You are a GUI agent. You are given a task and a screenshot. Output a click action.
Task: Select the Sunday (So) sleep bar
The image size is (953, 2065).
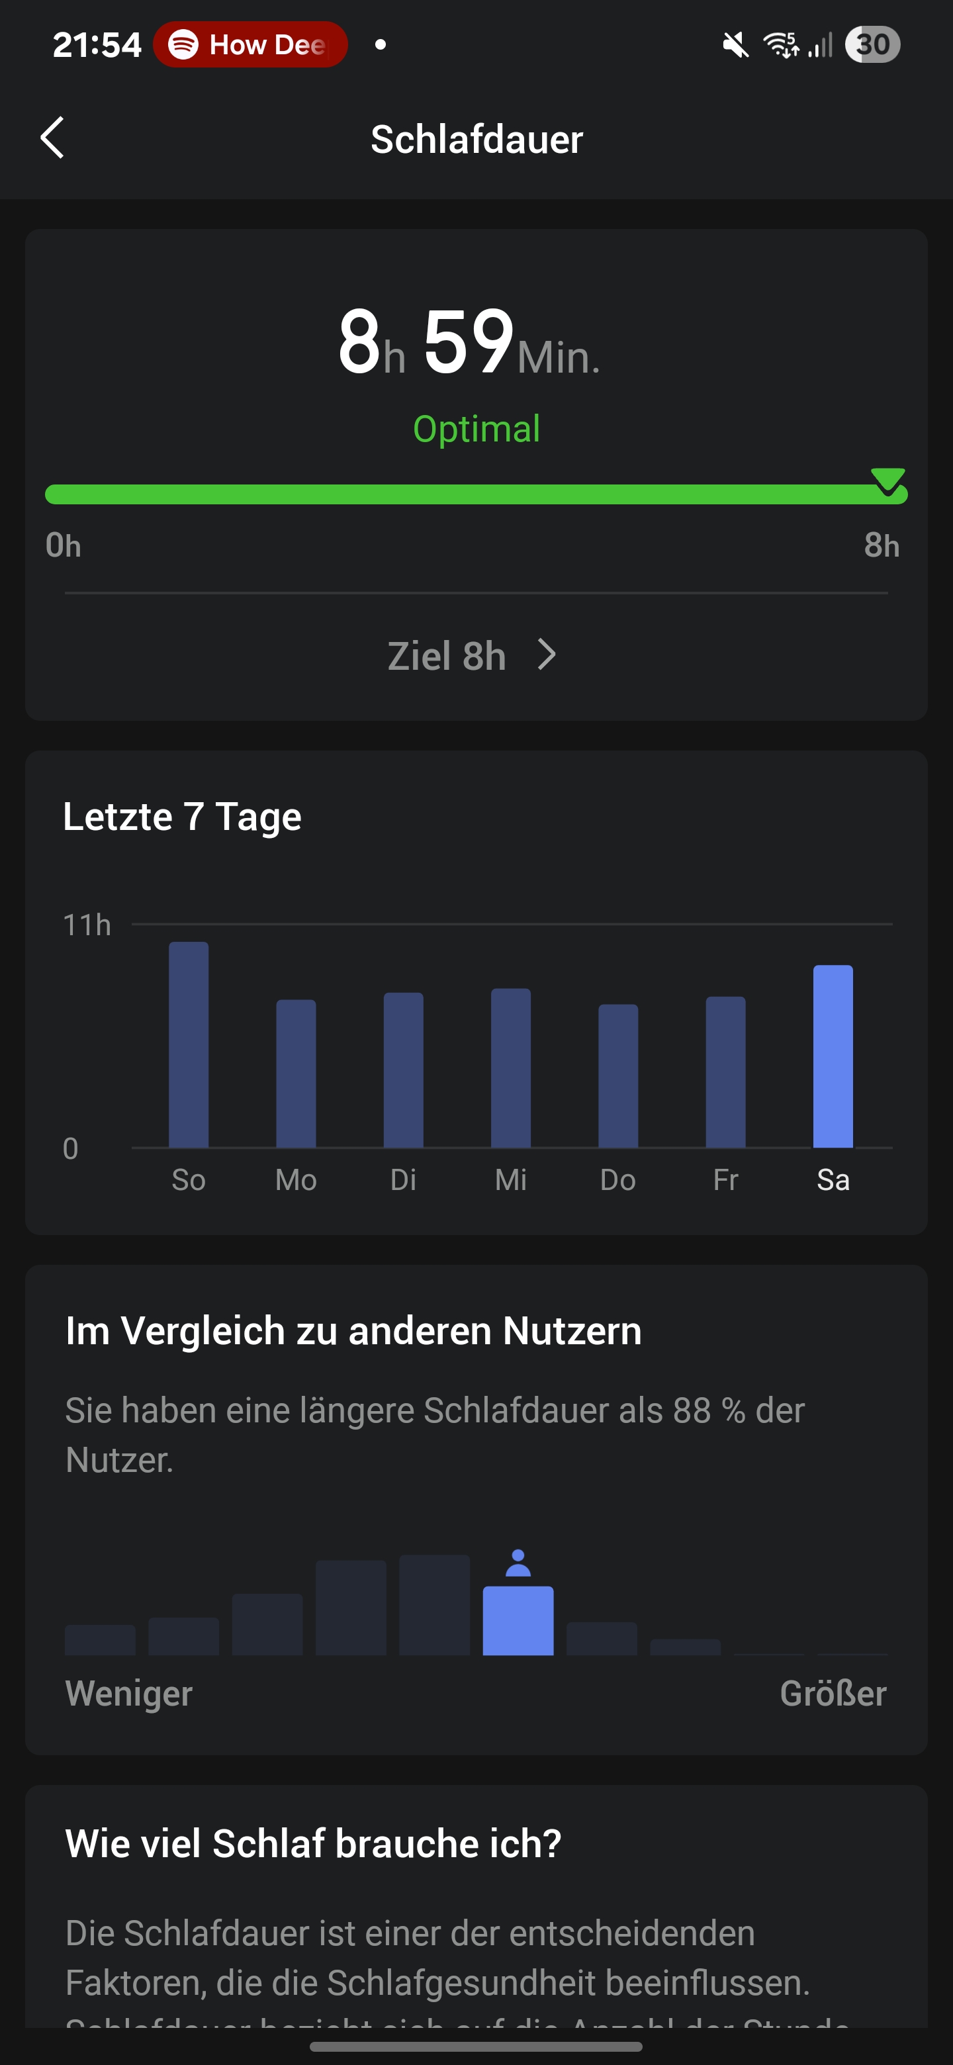(x=189, y=1044)
